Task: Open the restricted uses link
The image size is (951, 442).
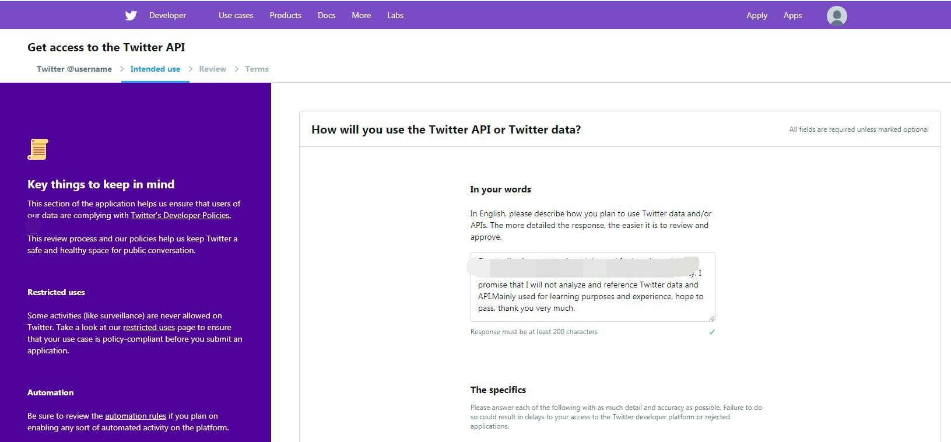Action: (149, 327)
